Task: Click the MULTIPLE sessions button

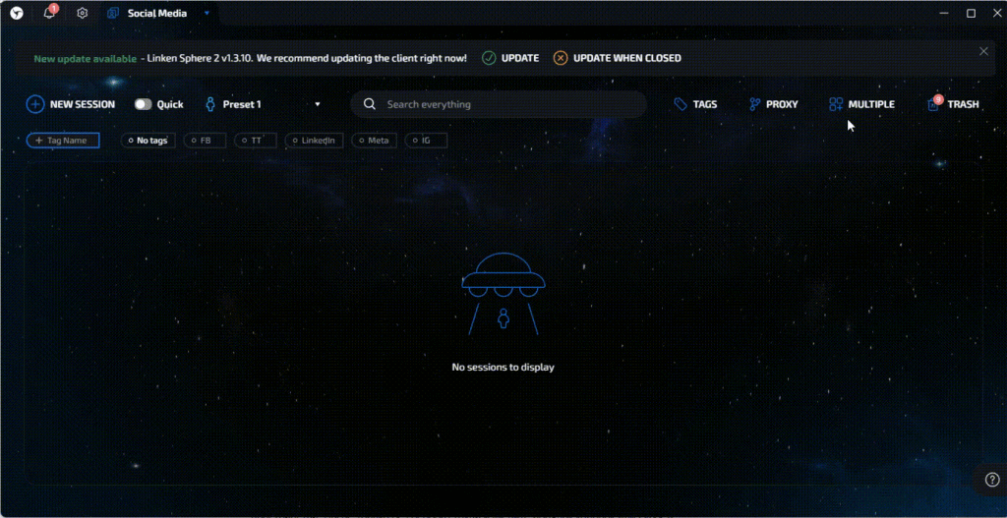Action: click(x=861, y=104)
